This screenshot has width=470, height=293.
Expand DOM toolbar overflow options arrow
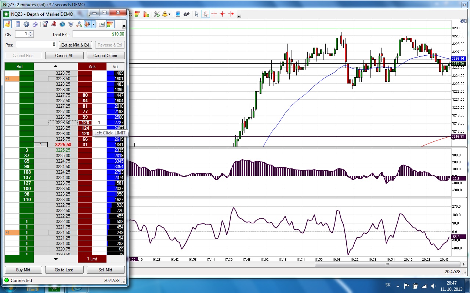(124, 26)
